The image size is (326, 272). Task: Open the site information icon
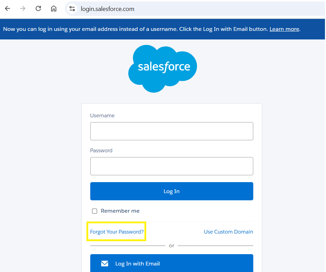pyautogui.click(x=72, y=9)
